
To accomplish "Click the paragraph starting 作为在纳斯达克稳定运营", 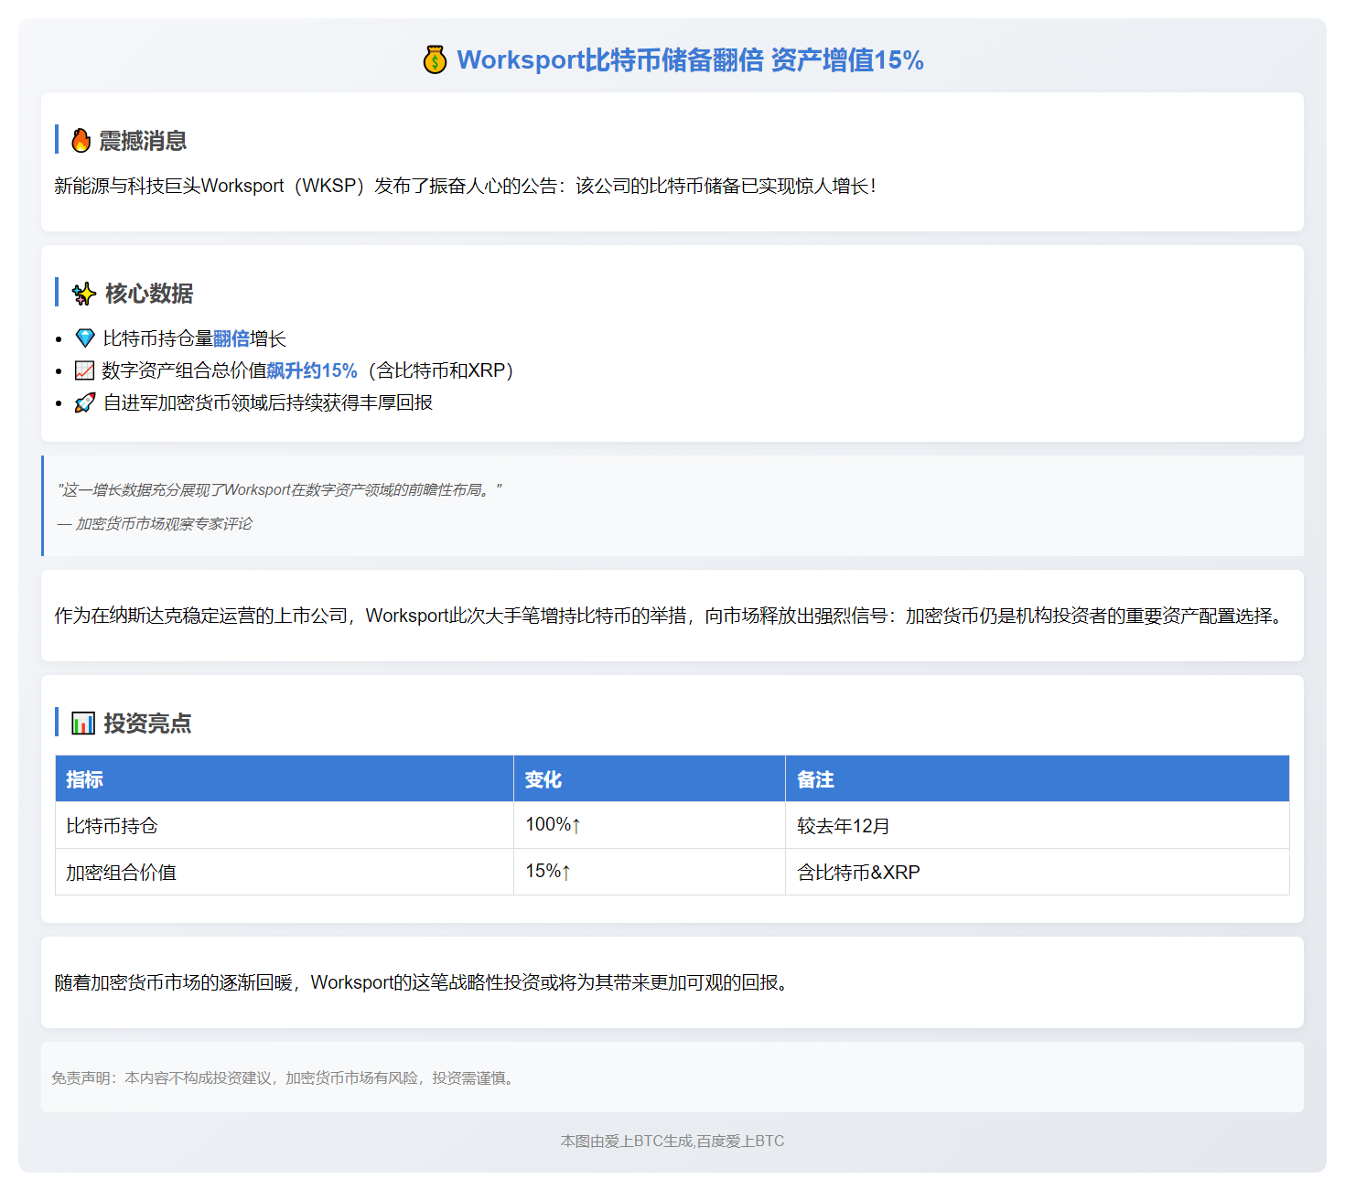I will tap(672, 616).
